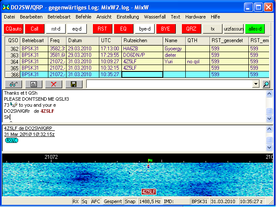Click the red Call macro button

point(35,29)
